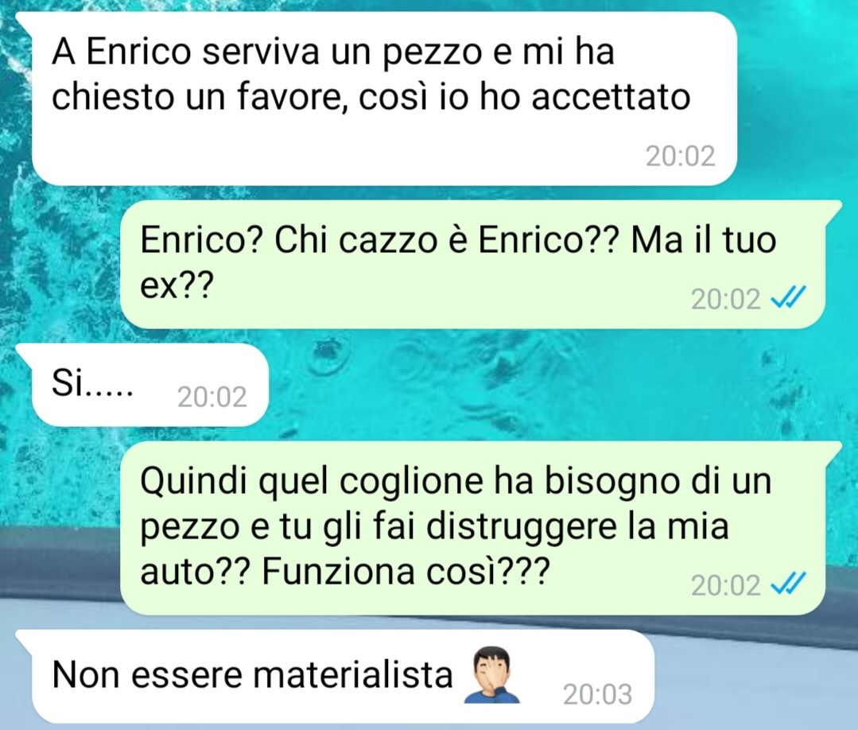Click read receipt ticks on 'Funziona così???' message
The width and height of the screenshot is (858, 730).
788,585
